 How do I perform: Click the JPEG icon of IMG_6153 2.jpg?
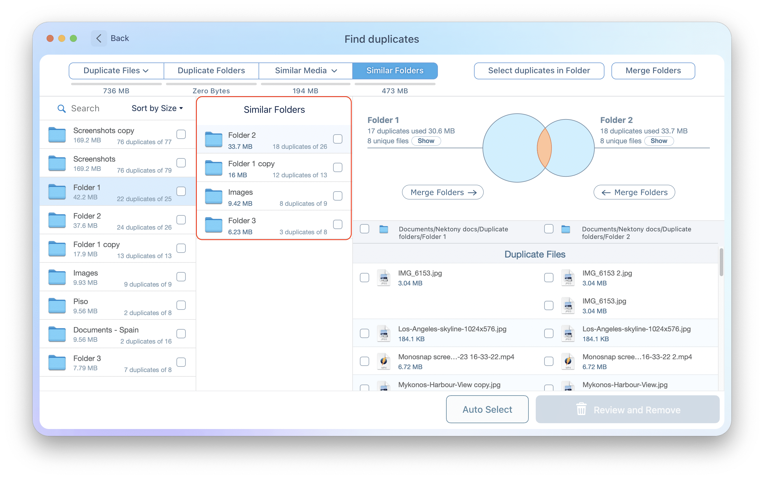[568, 278]
